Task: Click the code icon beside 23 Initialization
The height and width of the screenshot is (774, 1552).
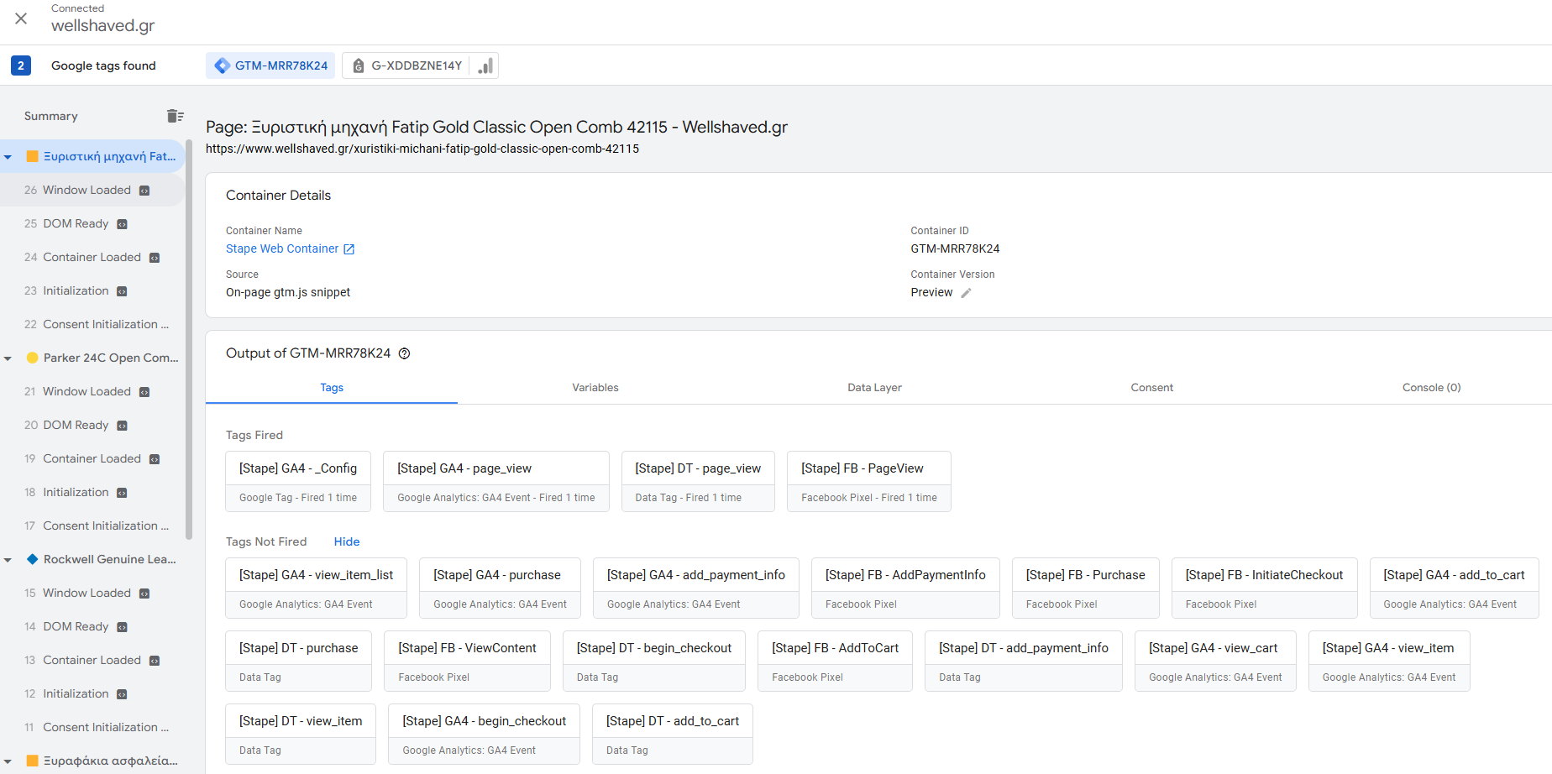Action: click(122, 291)
